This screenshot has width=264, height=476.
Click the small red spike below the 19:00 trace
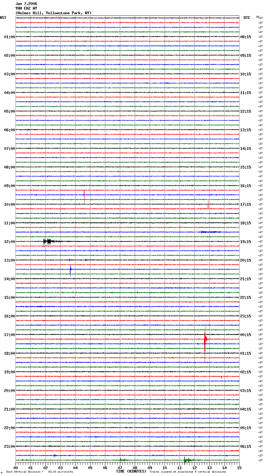click(x=221, y=377)
